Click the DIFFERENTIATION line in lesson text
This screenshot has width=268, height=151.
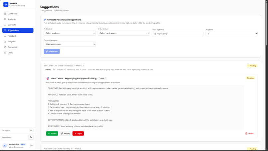click(80, 120)
